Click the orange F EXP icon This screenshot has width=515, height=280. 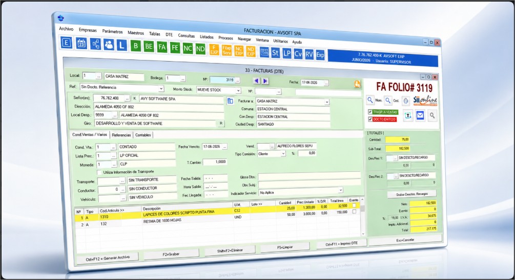(214, 50)
